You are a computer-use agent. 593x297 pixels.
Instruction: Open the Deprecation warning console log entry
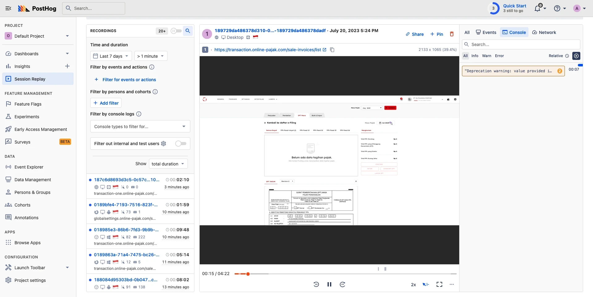(x=513, y=71)
